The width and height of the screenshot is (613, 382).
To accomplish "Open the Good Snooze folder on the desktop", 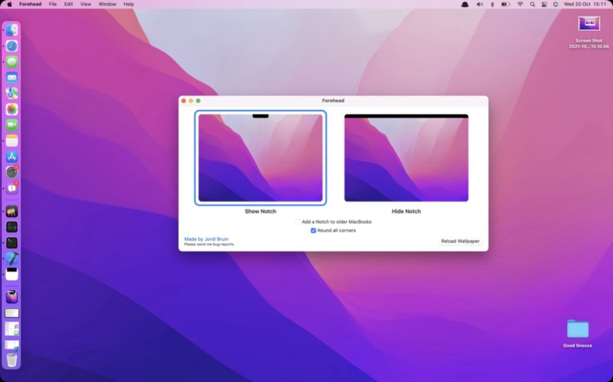I will [x=577, y=329].
